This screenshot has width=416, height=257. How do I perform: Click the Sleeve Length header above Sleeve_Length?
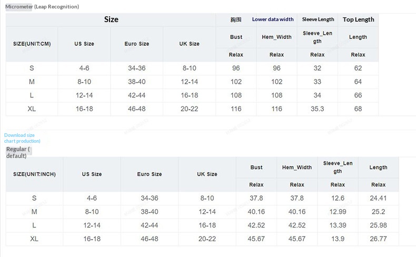[318, 19]
